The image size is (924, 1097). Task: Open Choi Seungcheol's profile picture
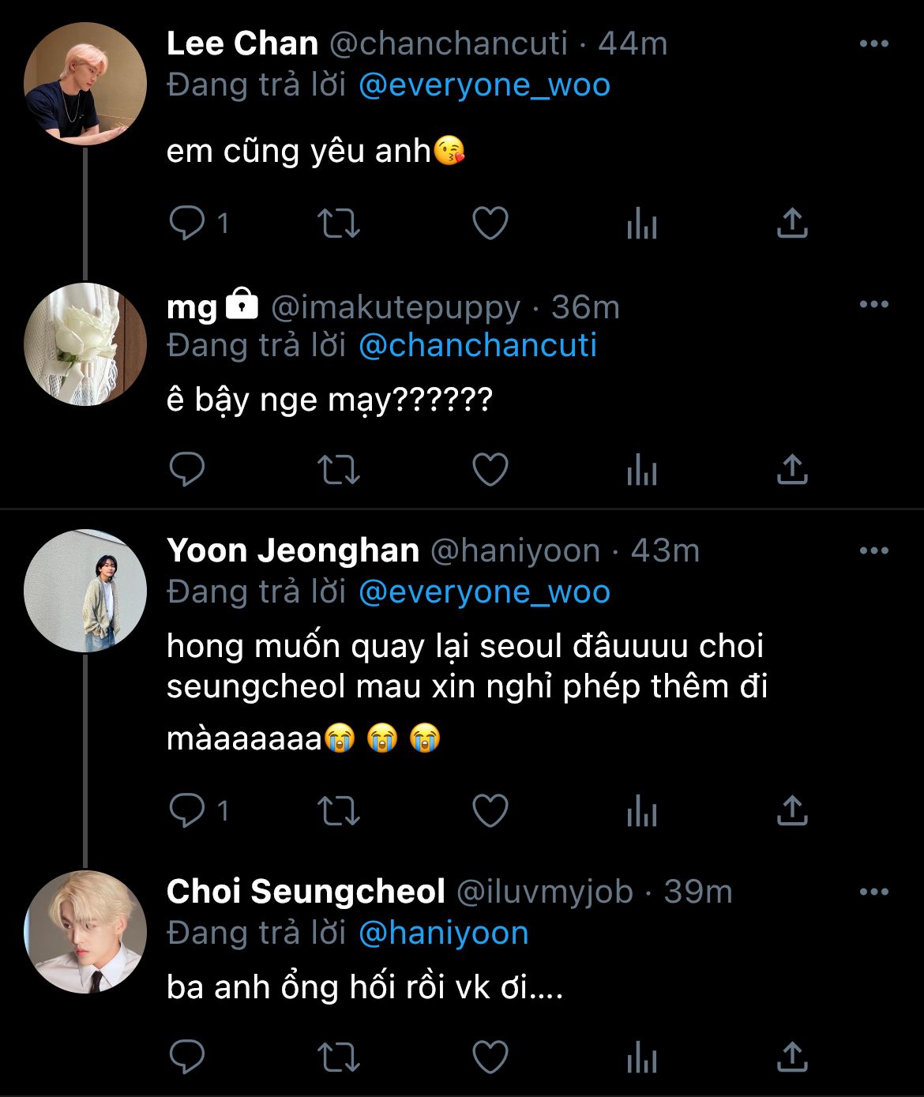pos(85,932)
